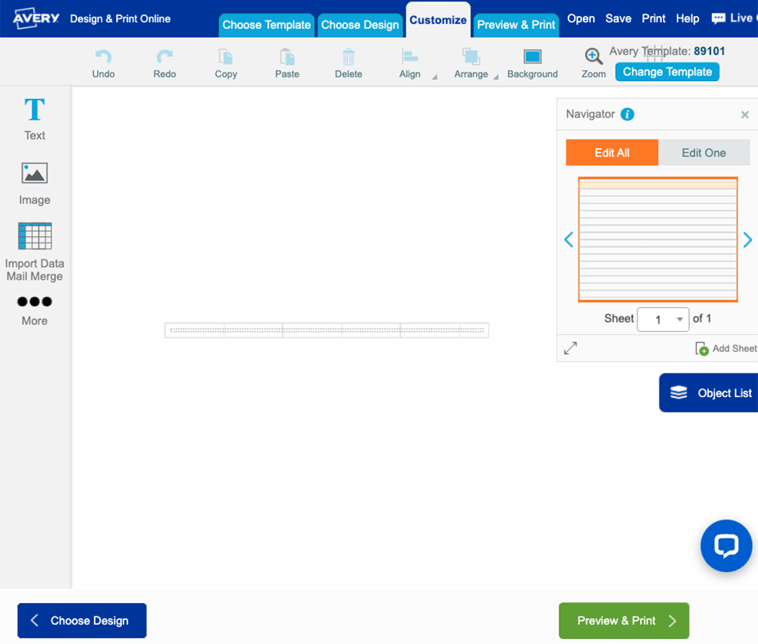Image resolution: width=758 pixels, height=644 pixels.
Task: Switch to Edit All mode
Action: [612, 152]
